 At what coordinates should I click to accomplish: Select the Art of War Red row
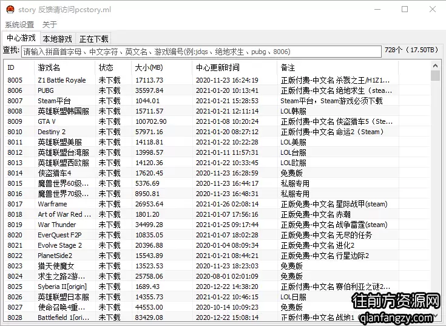pyautogui.click(x=217, y=214)
